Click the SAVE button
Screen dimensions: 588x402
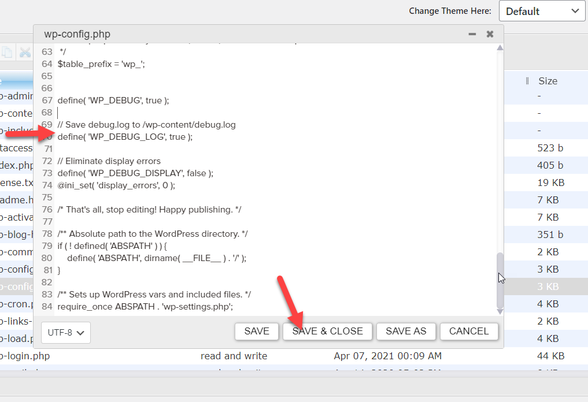click(x=257, y=331)
